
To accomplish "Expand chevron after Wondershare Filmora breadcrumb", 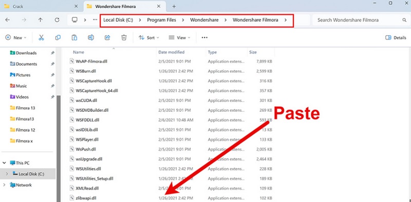I will pos(286,20).
